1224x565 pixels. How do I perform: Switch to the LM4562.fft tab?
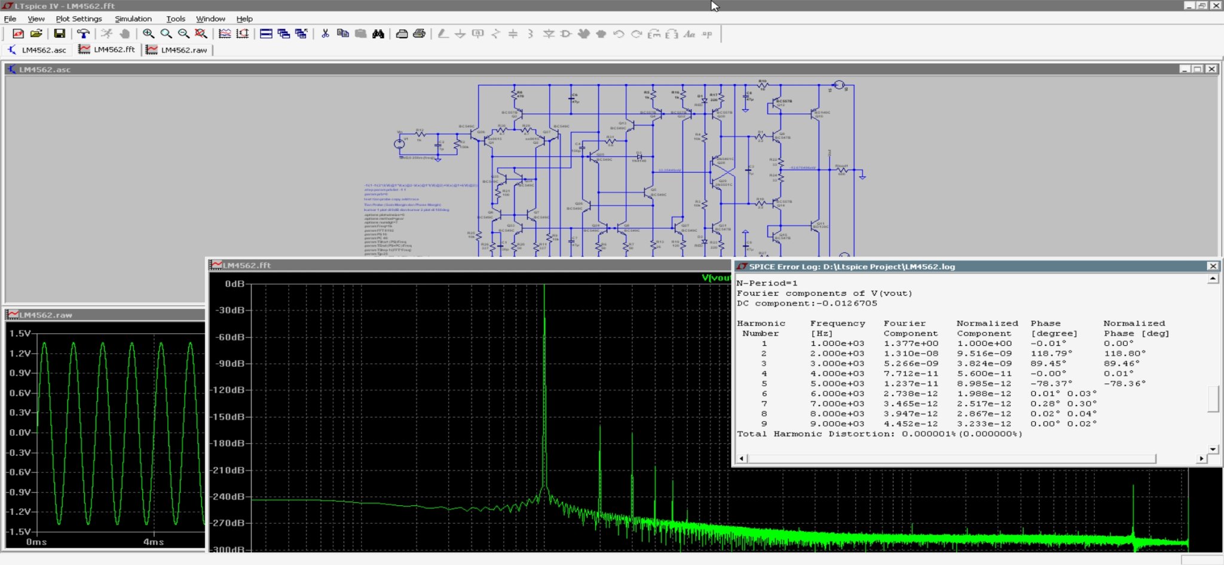pyautogui.click(x=108, y=50)
